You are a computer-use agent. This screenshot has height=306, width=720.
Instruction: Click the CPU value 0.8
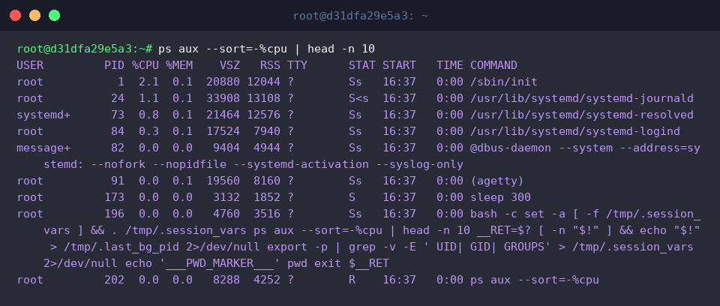148,115
